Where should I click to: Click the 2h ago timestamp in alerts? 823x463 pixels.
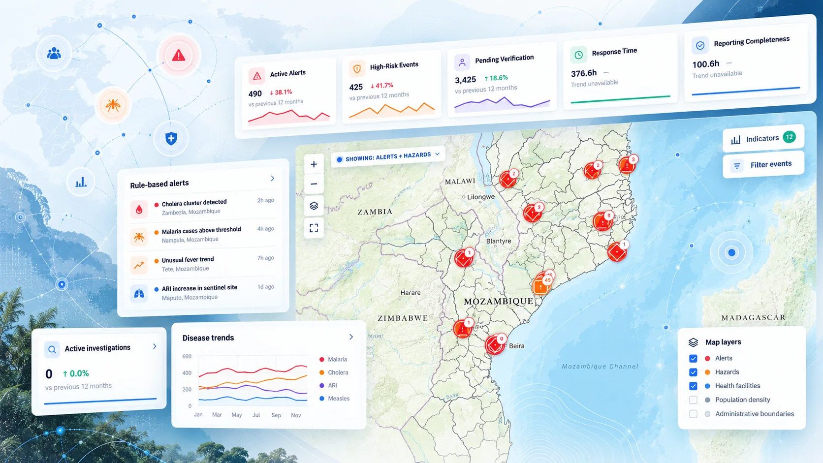[x=265, y=200]
